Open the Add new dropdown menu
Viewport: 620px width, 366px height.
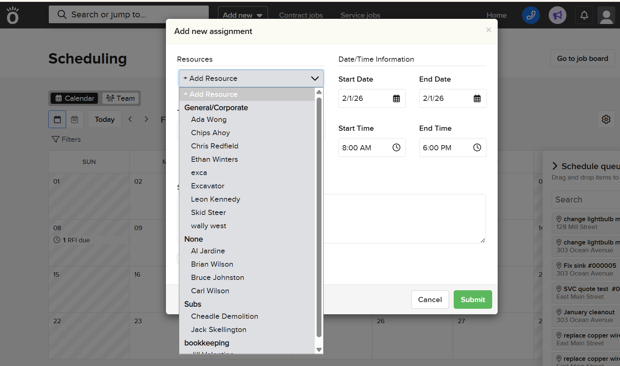(x=242, y=15)
